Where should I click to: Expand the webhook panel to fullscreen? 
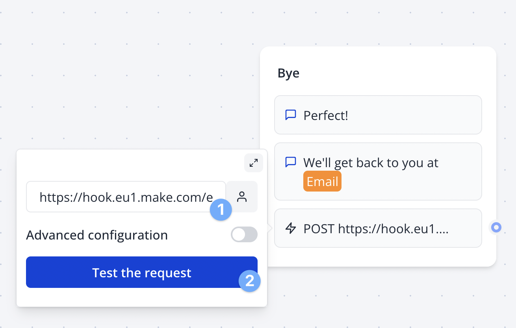coord(254,162)
